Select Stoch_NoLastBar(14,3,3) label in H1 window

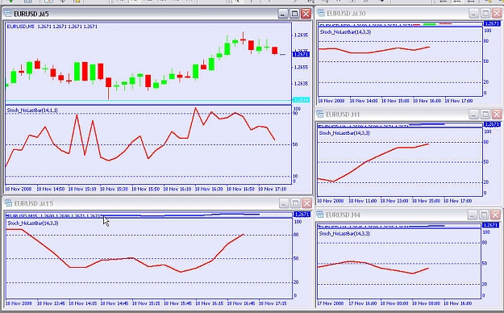[344, 133]
